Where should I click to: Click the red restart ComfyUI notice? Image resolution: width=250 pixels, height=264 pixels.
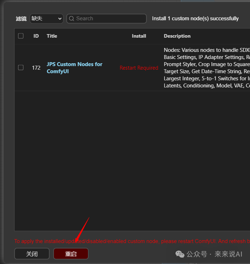point(132,241)
